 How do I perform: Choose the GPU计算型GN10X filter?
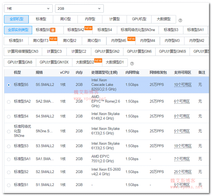(54, 62)
